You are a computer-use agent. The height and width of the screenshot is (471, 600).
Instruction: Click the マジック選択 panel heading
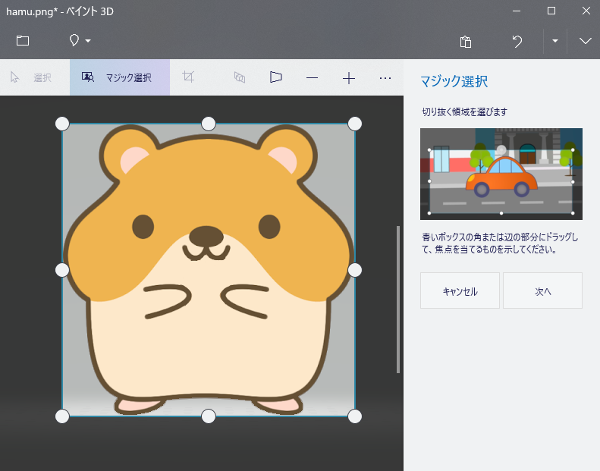pos(454,81)
